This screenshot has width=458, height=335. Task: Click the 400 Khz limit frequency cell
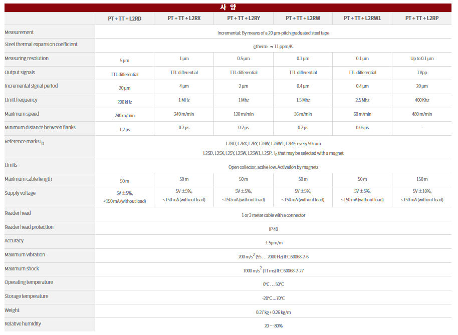422,100
